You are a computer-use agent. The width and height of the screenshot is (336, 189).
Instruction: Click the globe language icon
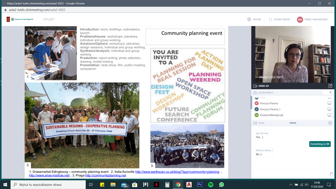(x=249, y=20)
